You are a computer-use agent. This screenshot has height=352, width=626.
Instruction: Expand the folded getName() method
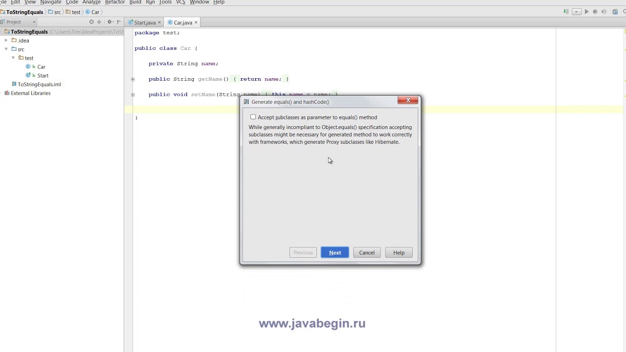click(133, 79)
